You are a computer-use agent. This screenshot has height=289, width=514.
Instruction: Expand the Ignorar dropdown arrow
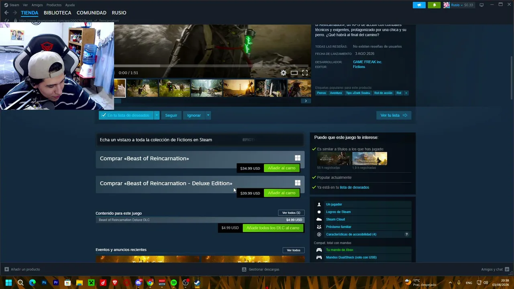point(208,115)
